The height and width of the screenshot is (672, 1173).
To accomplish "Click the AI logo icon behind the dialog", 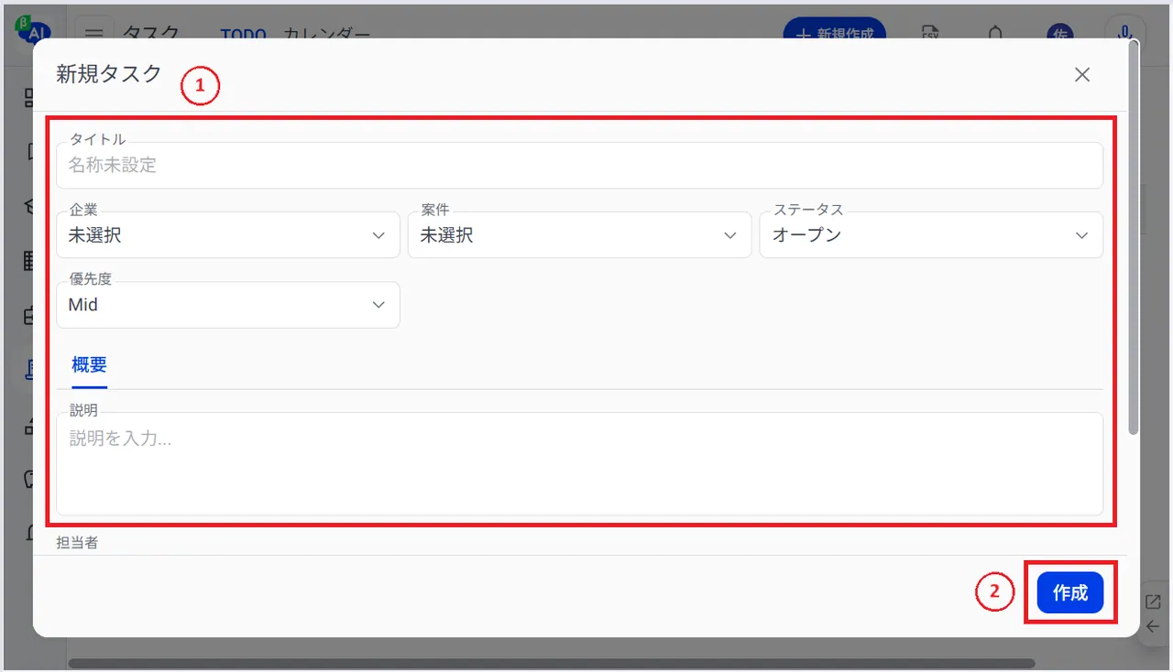I will click(x=33, y=29).
